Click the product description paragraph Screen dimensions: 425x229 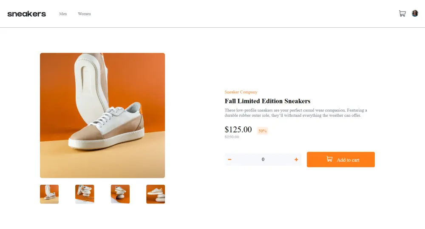[295, 113]
